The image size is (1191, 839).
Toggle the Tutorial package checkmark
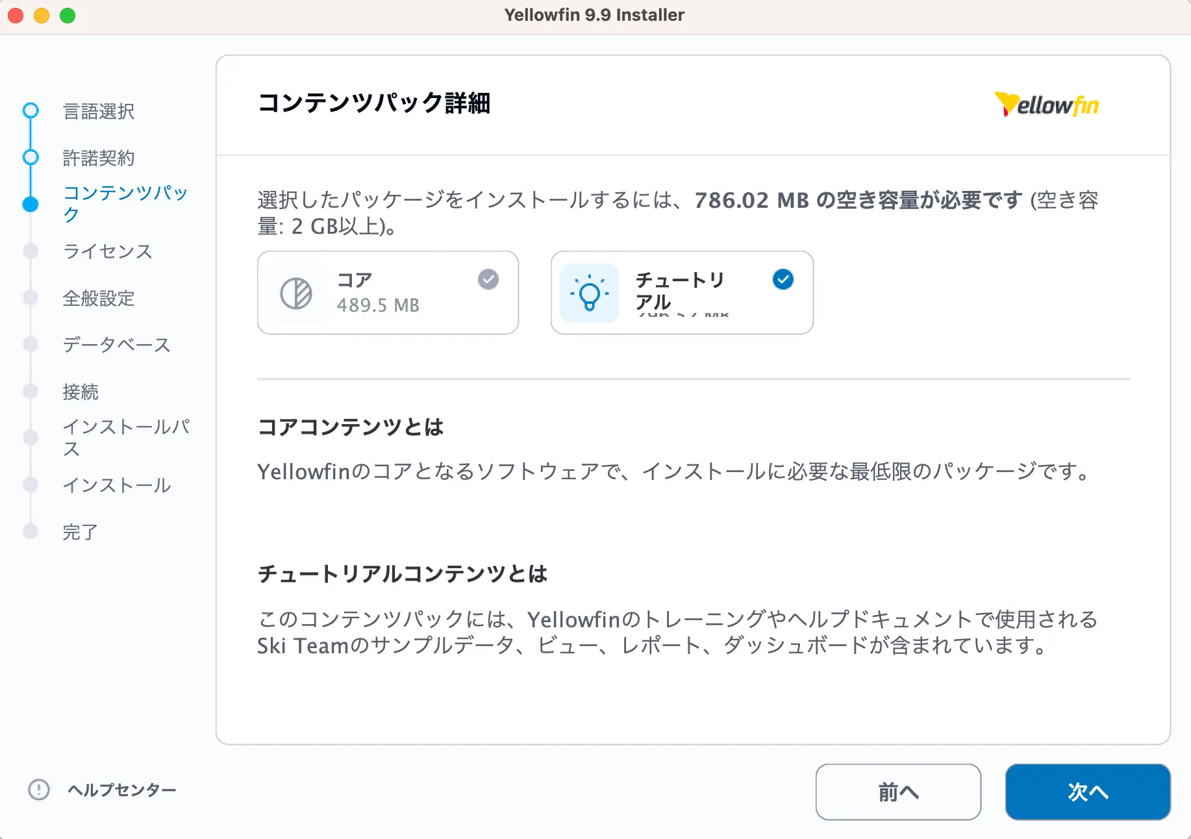783,279
